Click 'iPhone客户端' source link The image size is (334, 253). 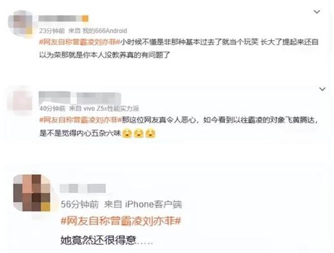point(153,204)
